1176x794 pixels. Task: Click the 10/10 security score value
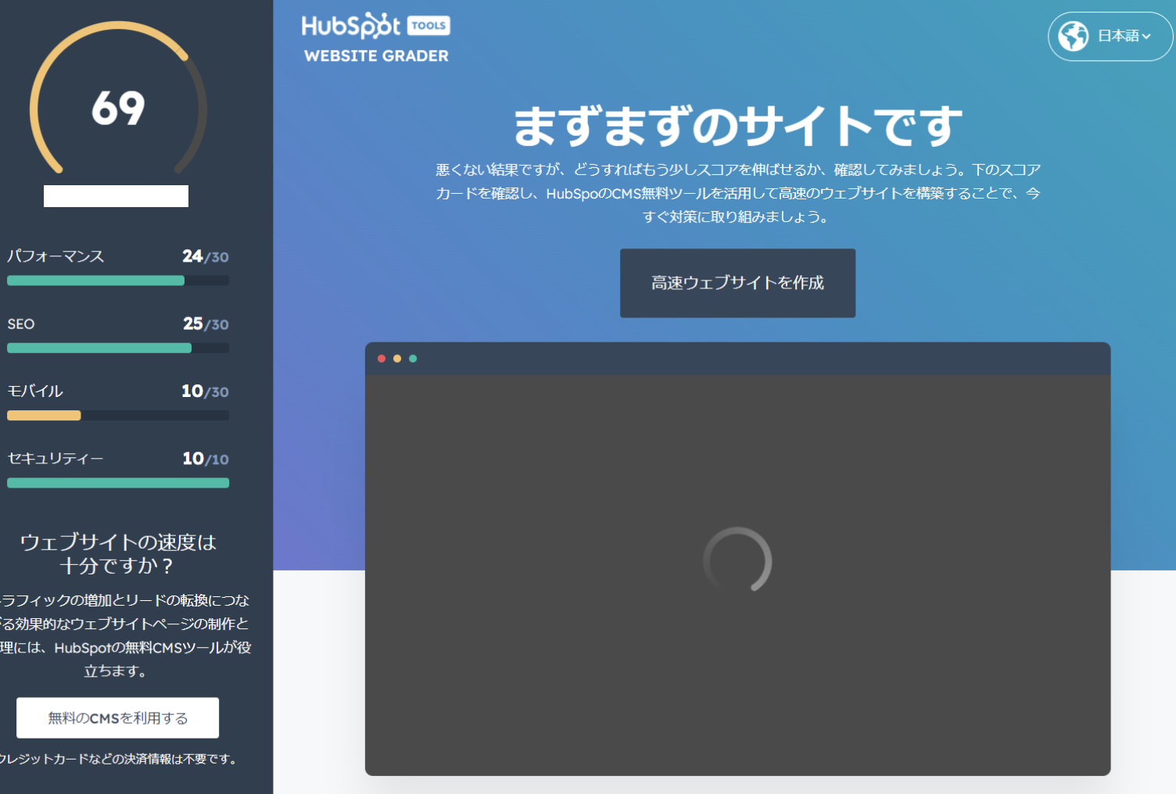point(206,459)
